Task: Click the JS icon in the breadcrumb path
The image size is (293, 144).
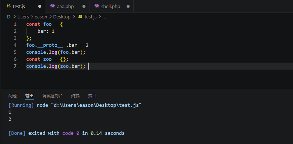Action: click(80, 17)
